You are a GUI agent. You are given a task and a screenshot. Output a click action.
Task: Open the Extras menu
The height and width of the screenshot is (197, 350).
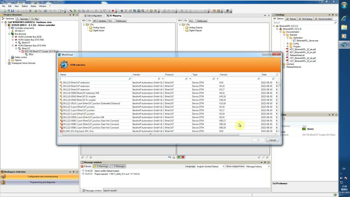click(x=33, y=6)
